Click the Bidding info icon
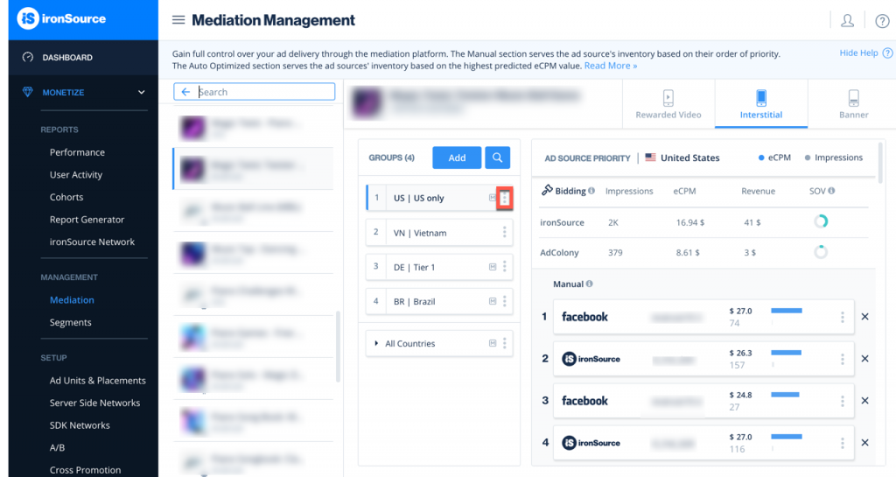This screenshot has width=896, height=477. pos(591,191)
